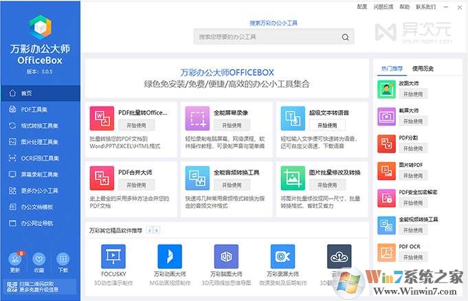Click the 全能屏幕录像 screen recorder icon
468x301 pixels.
198,118
